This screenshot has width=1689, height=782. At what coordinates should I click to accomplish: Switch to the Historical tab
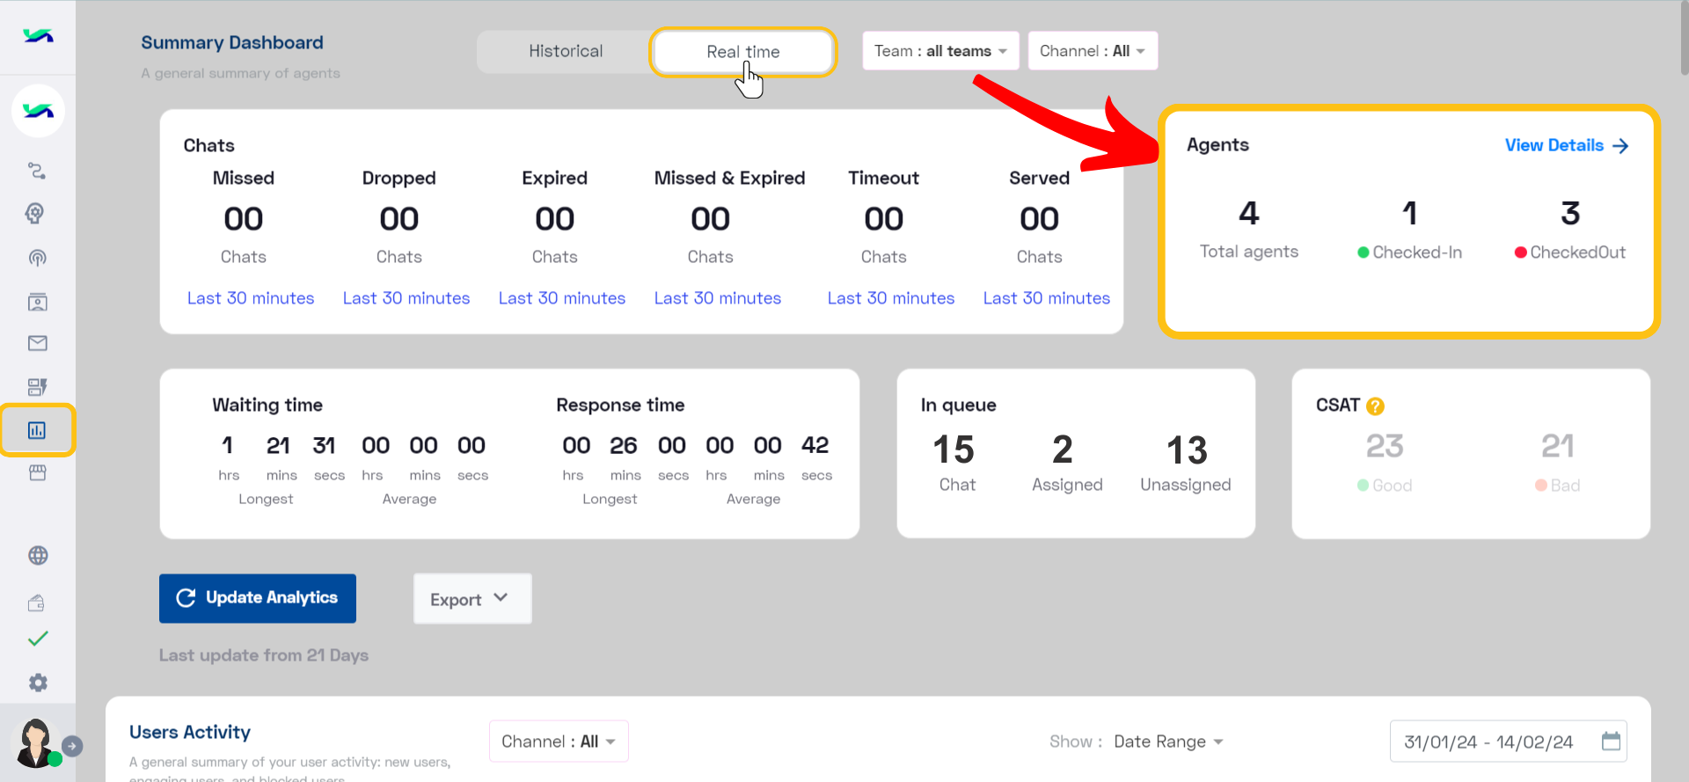coord(566,51)
